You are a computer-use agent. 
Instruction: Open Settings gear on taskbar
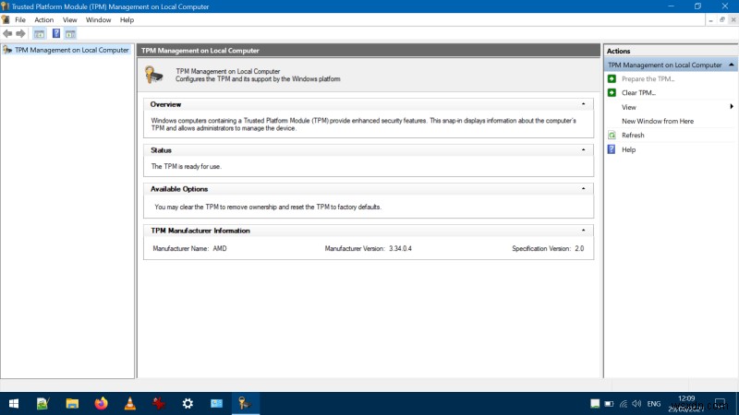coord(188,403)
